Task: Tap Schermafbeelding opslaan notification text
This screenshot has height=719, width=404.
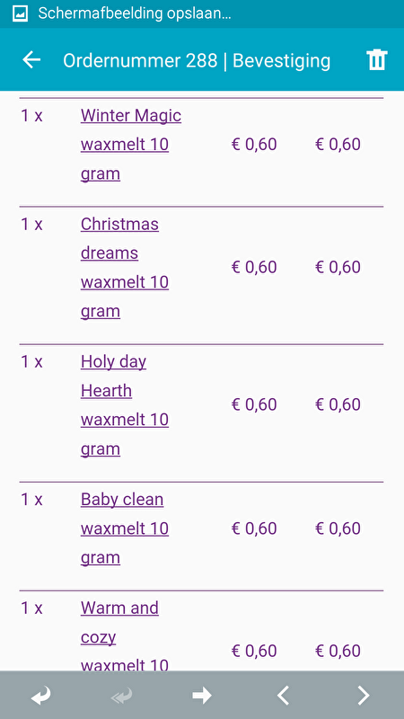Action: tap(134, 13)
